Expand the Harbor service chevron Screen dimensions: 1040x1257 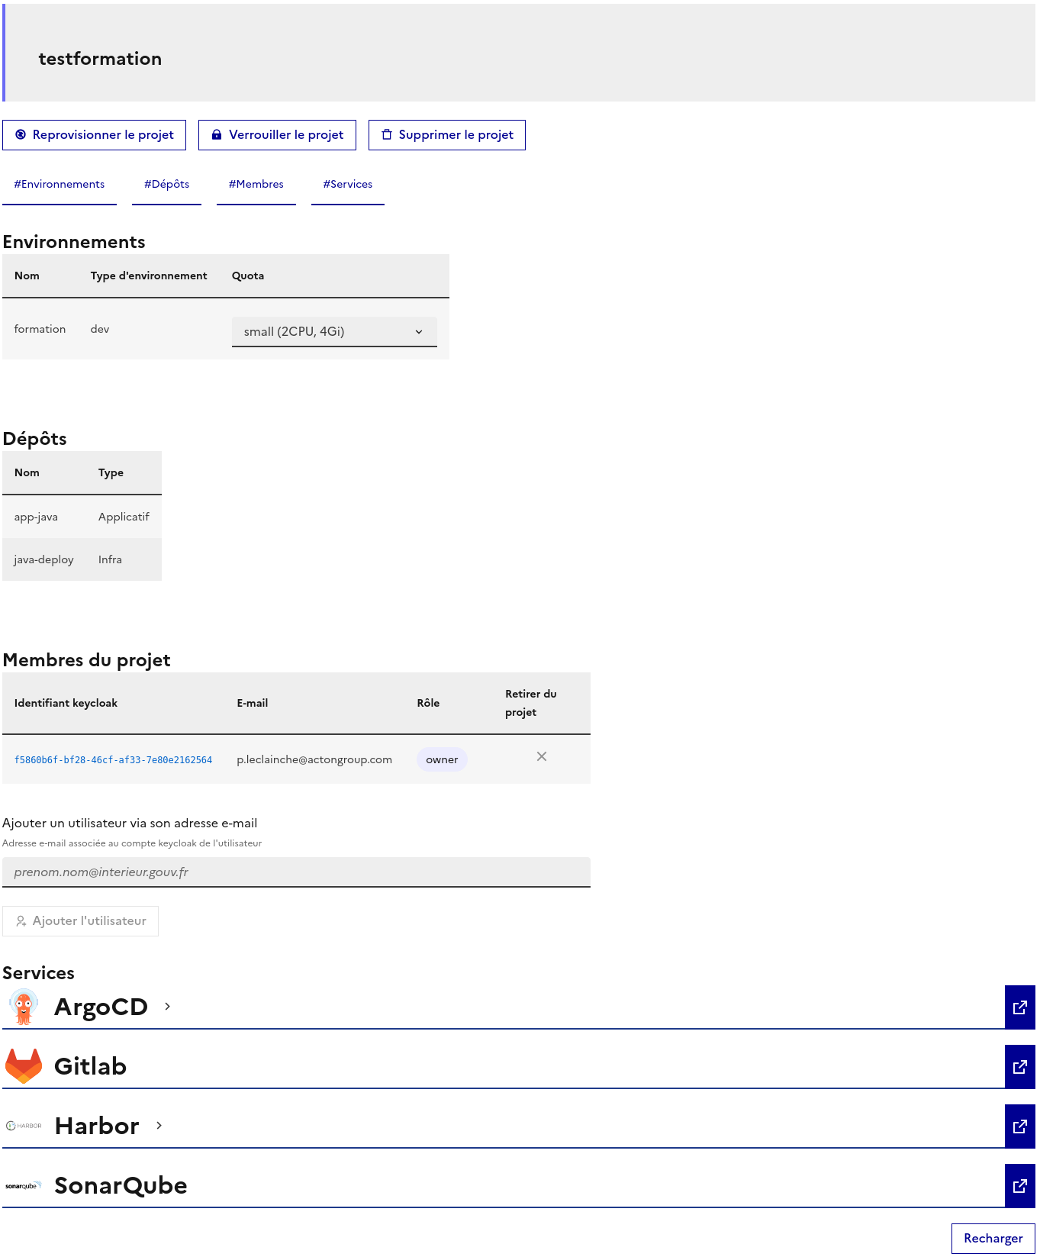tap(159, 1126)
